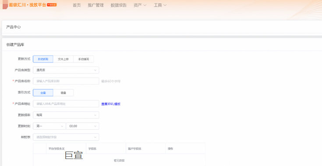Screen dimensions: 322x166
Task: Click the 创建产品库 section title
Action: coord(15,45)
